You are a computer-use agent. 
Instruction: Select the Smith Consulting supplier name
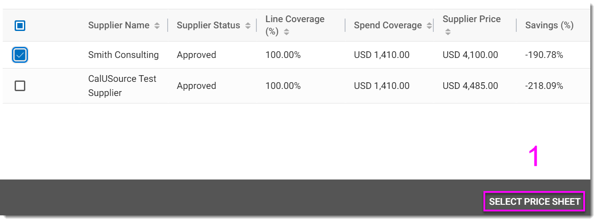click(123, 55)
